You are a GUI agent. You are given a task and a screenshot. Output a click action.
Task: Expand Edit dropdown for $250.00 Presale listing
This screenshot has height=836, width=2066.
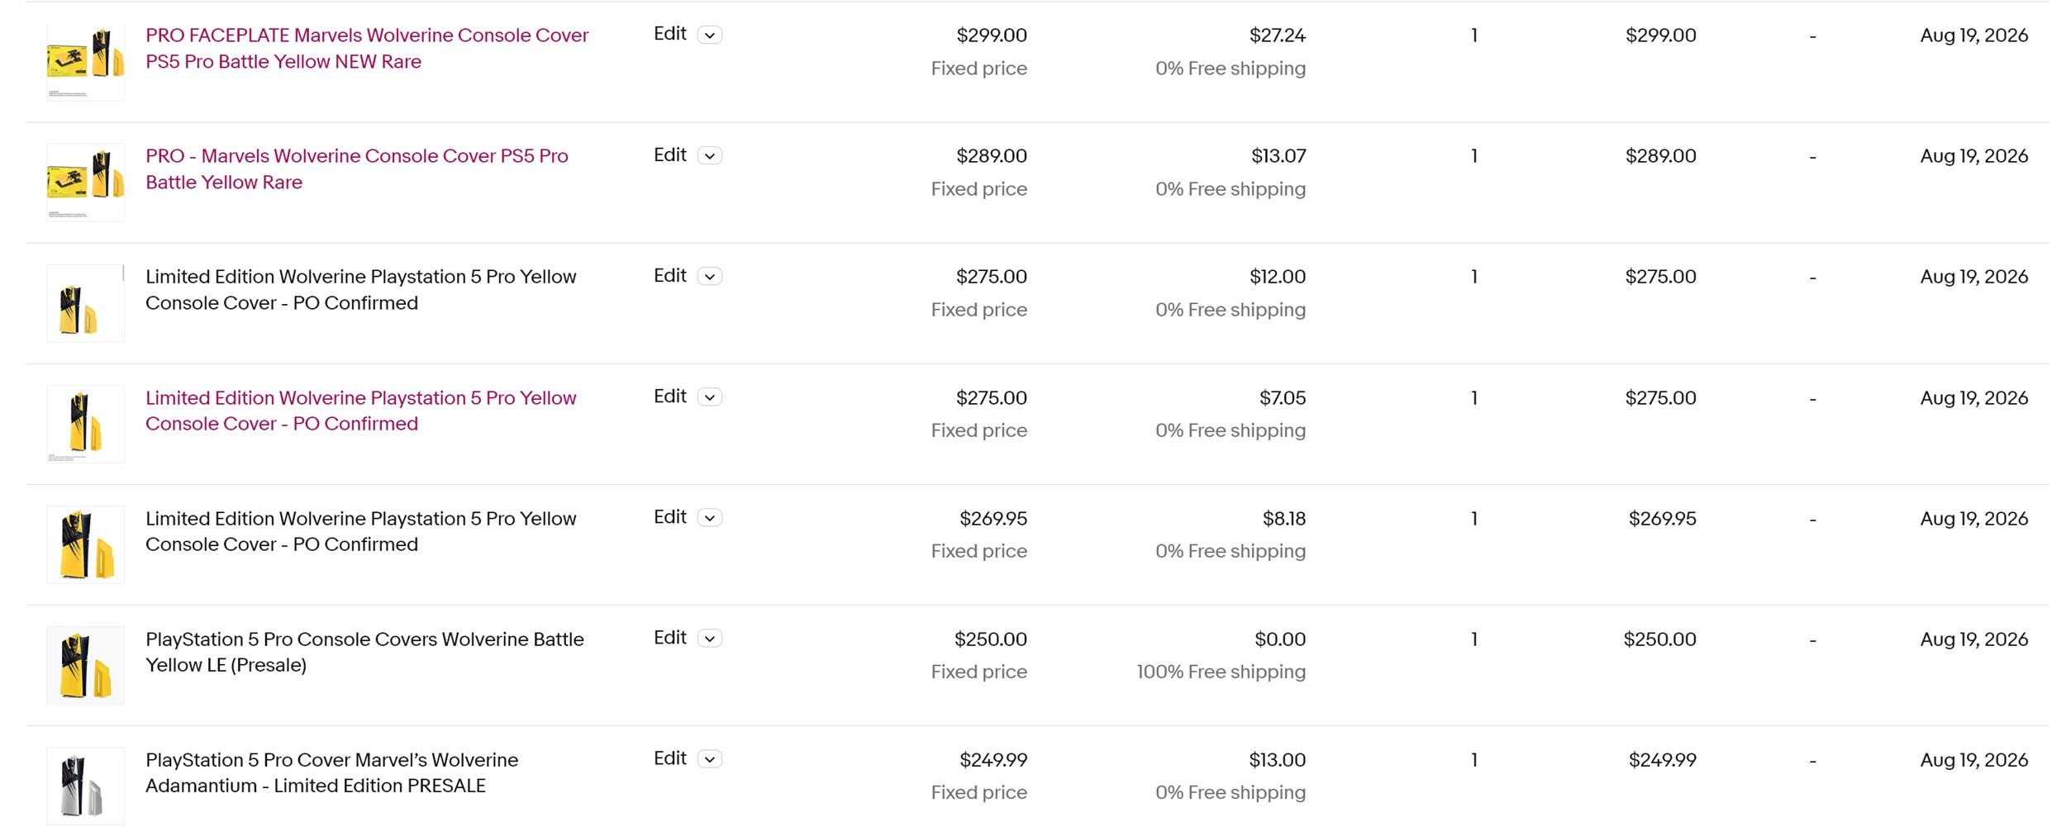[x=710, y=638]
